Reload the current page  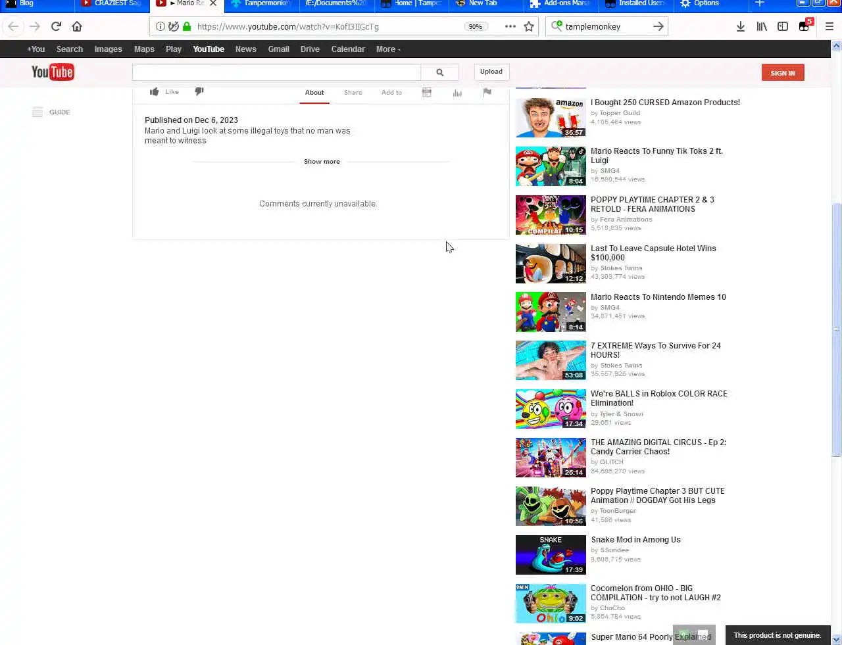(56, 26)
